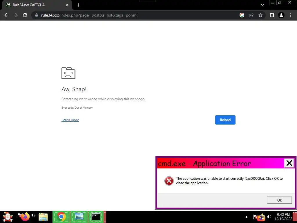297x223 pixels.
Task: Share this page using the share icon
Action: pyautogui.click(x=251, y=15)
